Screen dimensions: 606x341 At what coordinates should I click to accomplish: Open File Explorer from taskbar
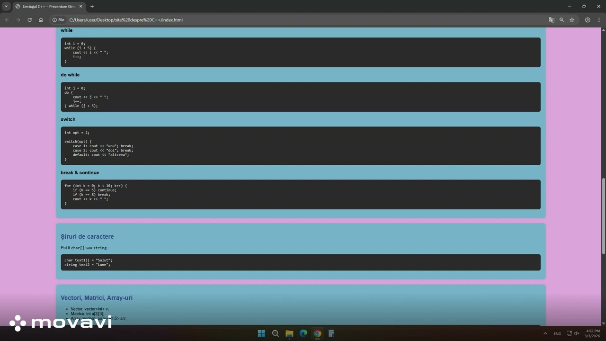click(x=289, y=333)
